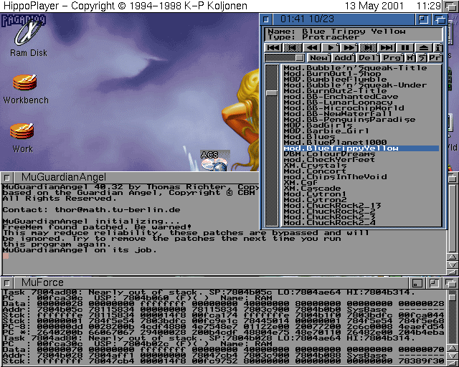
Task: Select MOD.BadGirls in playlist
Action: click(x=361, y=125)
